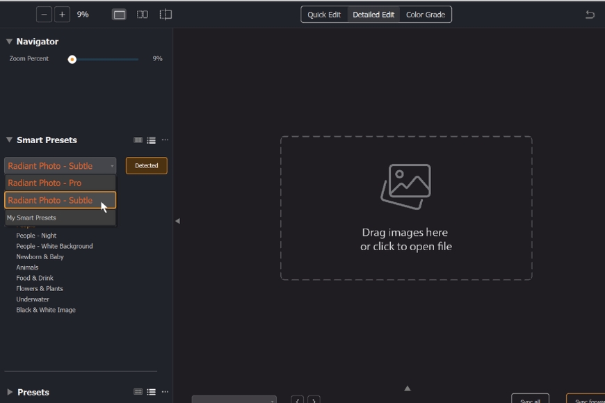This screenshot has width=605, height=403.
Task: Switch to the Quick Edit tab
Action: (324, 15)
